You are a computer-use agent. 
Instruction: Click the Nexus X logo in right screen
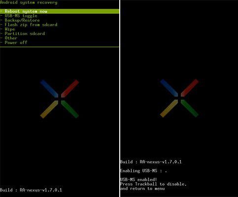click(179, 98)
